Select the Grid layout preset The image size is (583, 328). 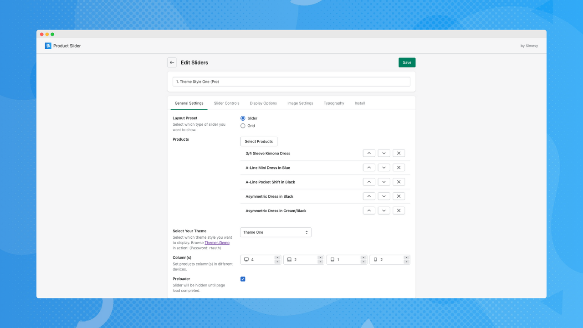[x=243, y=126]
